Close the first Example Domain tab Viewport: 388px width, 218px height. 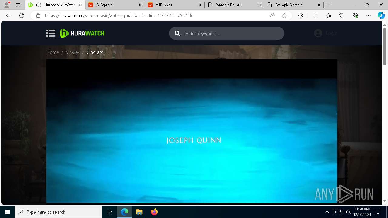pos(259,5)
